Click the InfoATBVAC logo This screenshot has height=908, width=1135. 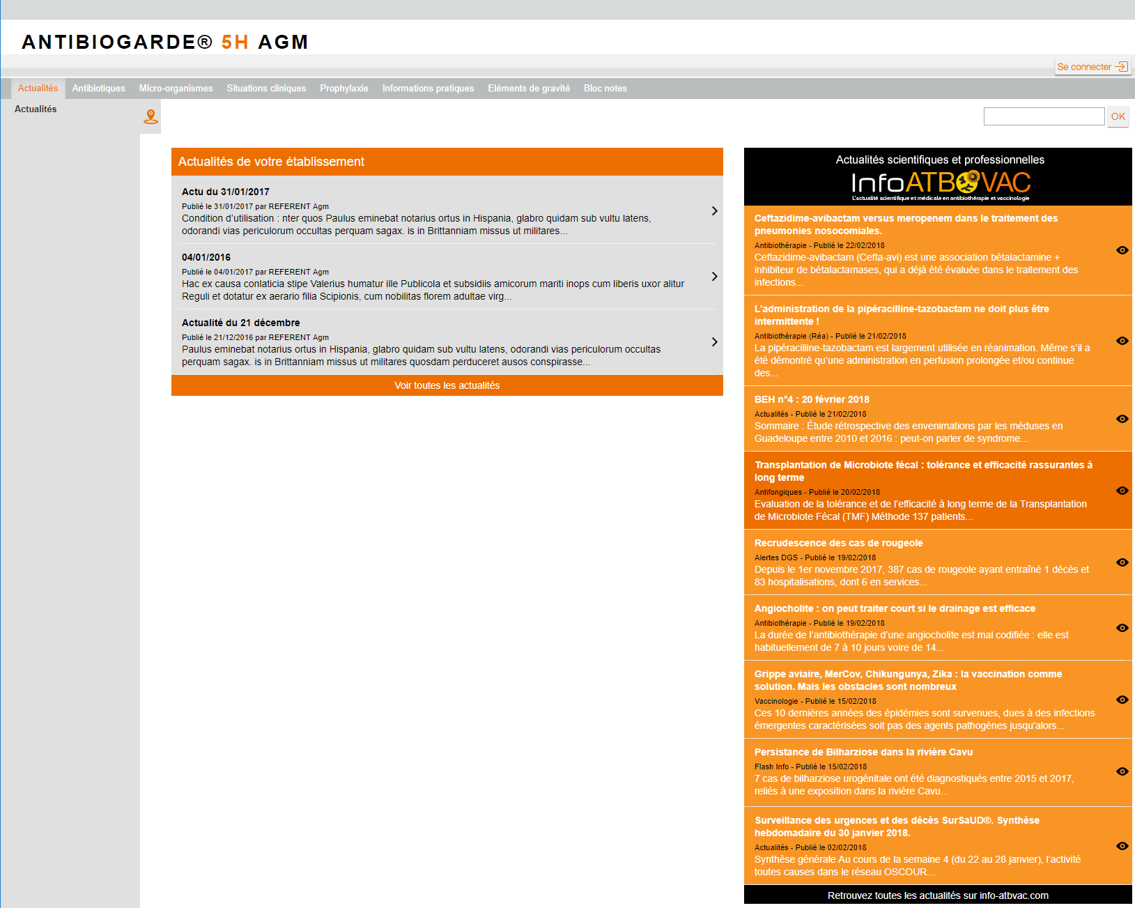click(941, 185)
